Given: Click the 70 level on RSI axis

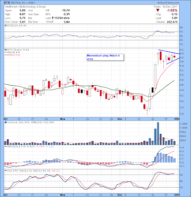Looking at the screenshot, I should (x=182, y=32).
